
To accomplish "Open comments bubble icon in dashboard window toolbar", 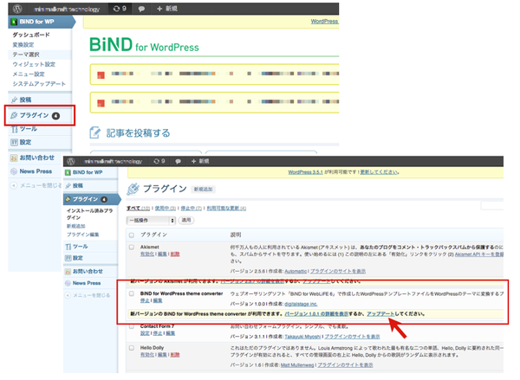I will click(141, 9).
